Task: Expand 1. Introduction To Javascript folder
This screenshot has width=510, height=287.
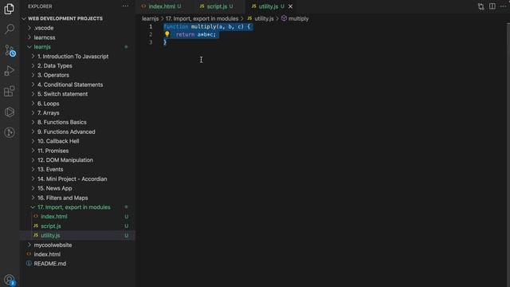Action: tap(73, 57)
